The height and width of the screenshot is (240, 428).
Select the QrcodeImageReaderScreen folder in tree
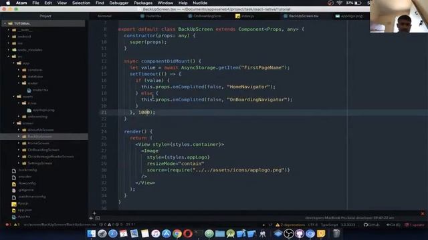tap(51, 157)
